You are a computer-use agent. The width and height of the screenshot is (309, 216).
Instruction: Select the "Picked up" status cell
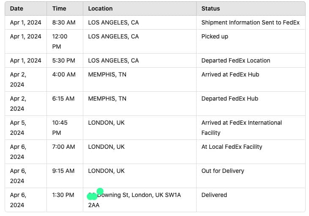tap(215, 36)
